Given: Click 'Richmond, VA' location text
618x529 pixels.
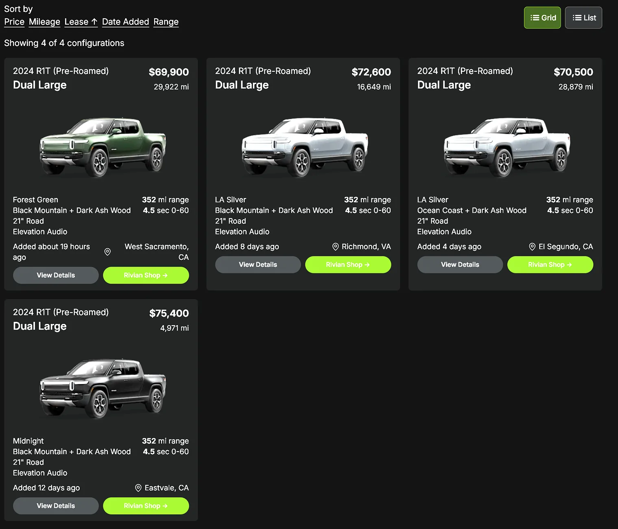Looking at the screenshot, I should click(366, 247).
